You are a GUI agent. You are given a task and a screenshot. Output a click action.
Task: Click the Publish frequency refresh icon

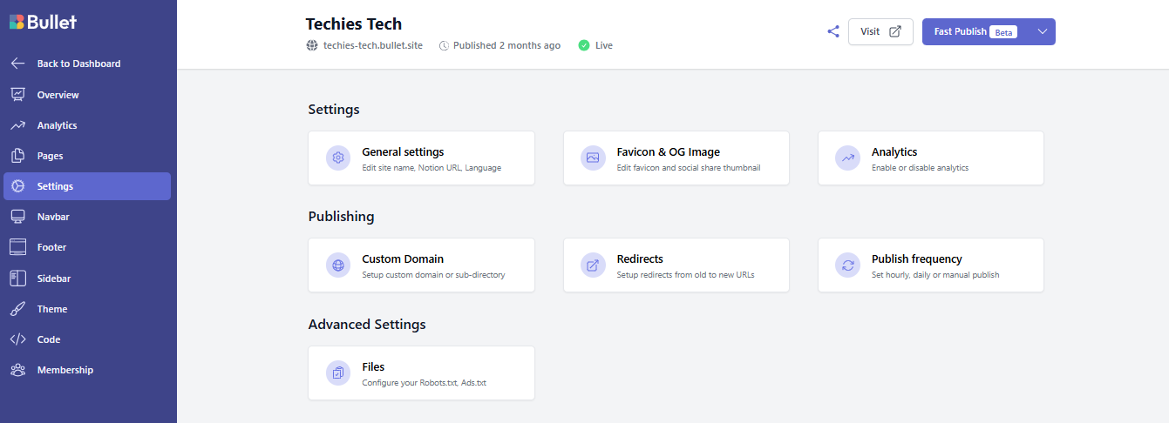[x=847, y=265]
